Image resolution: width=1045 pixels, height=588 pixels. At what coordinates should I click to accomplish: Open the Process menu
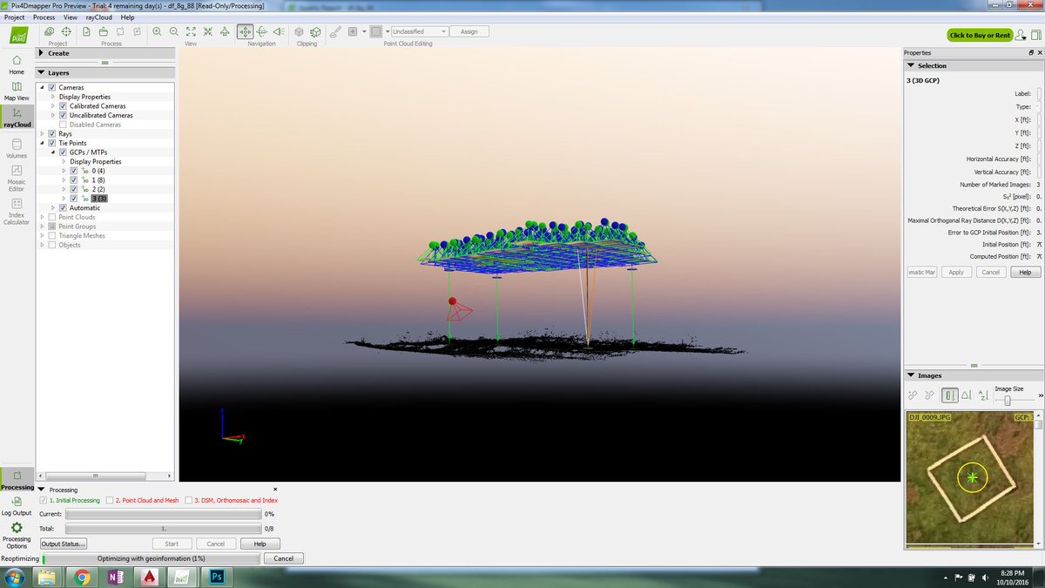pyautogui.click(x=44, y=17)
